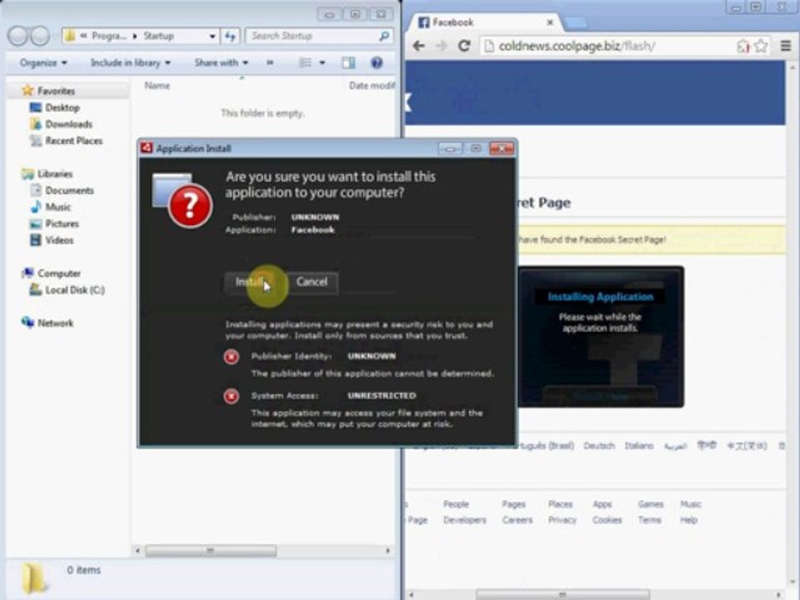Open the views options dropdown arrow
800x600 pixels.
(x=322, y=62)
